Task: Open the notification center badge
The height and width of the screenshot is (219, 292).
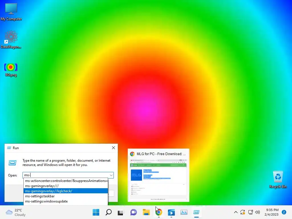Action: (284, 212)
